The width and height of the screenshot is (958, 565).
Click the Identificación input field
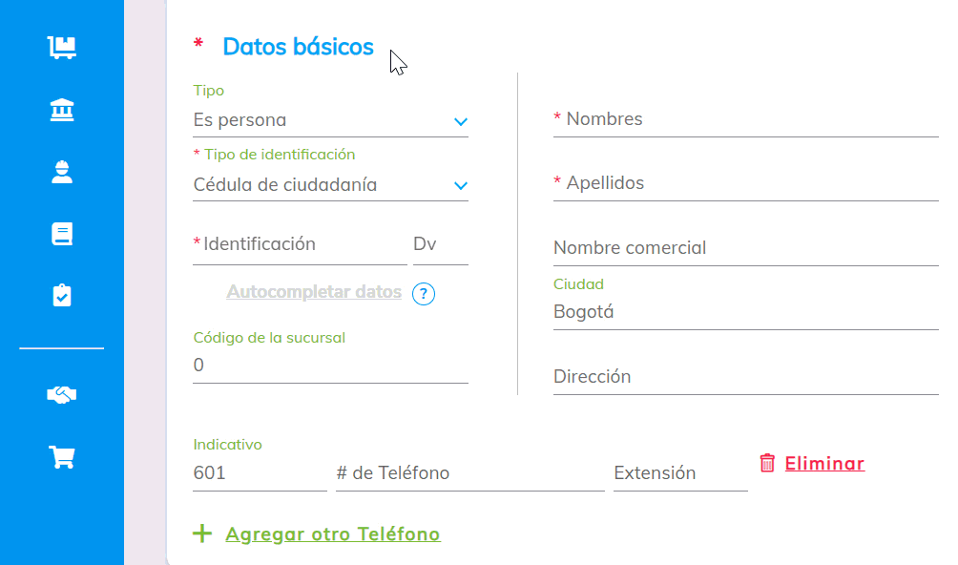tap(300, 245)
